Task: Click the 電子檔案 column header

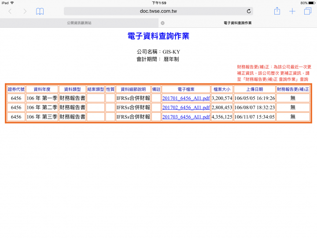Action: [x=186, y=89]
